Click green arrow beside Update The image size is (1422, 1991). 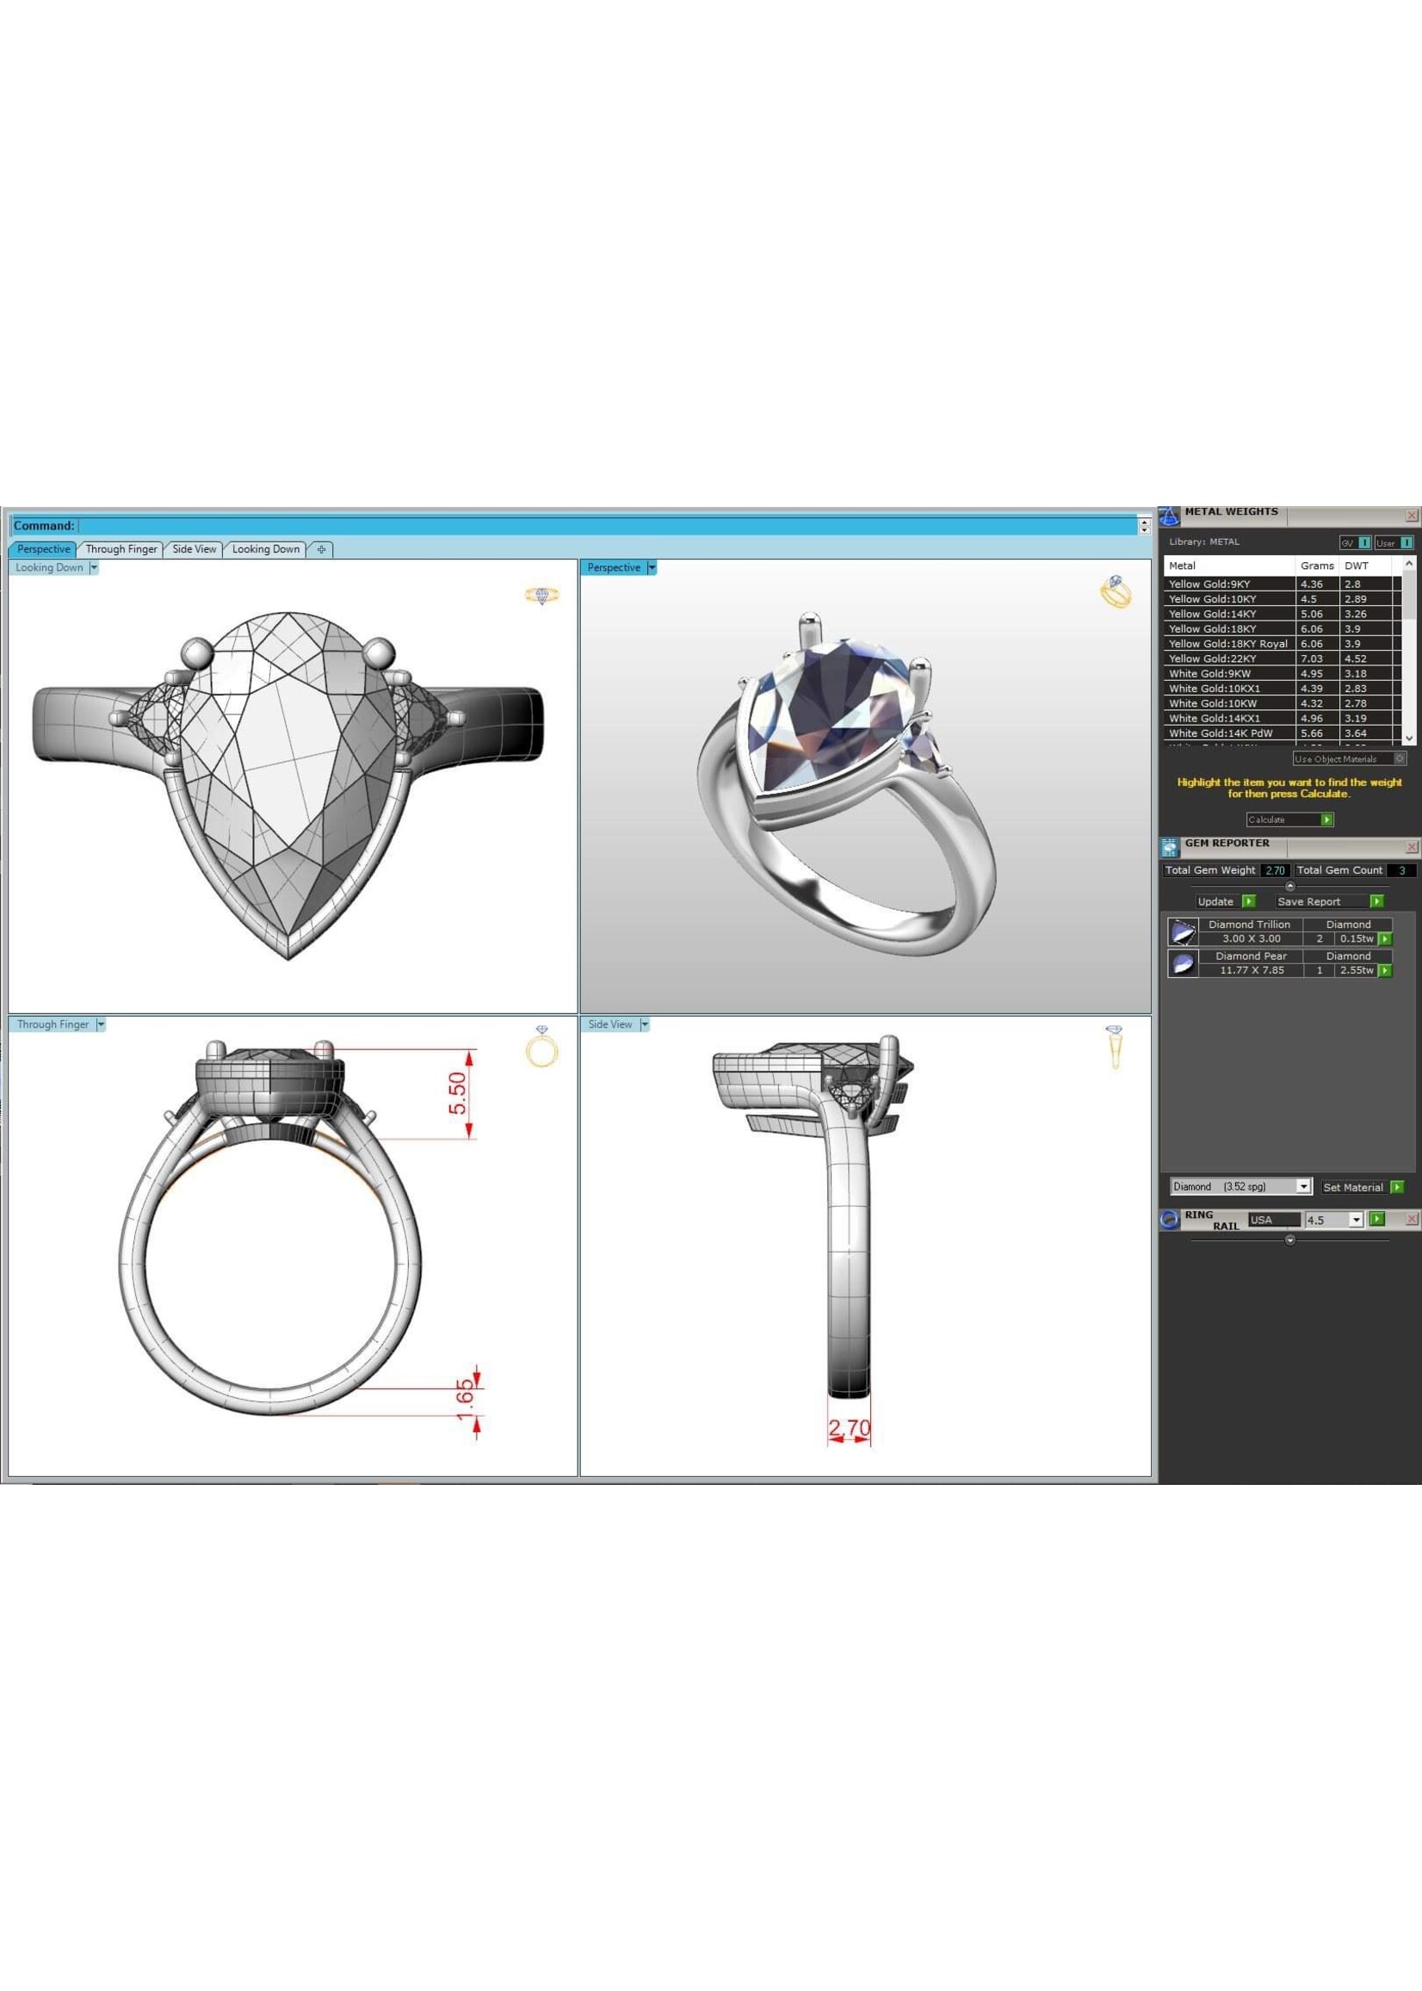click(x=1249, y=901)
